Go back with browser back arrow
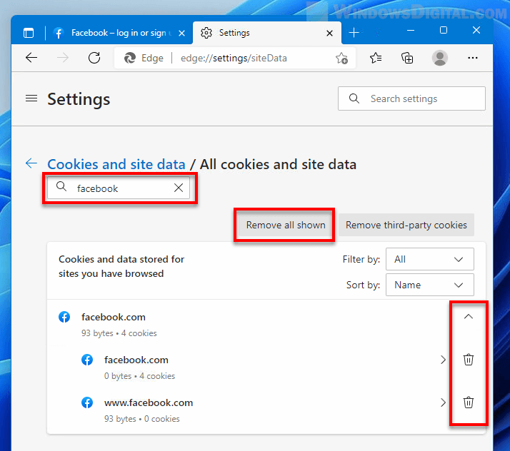 pos(31,58)
